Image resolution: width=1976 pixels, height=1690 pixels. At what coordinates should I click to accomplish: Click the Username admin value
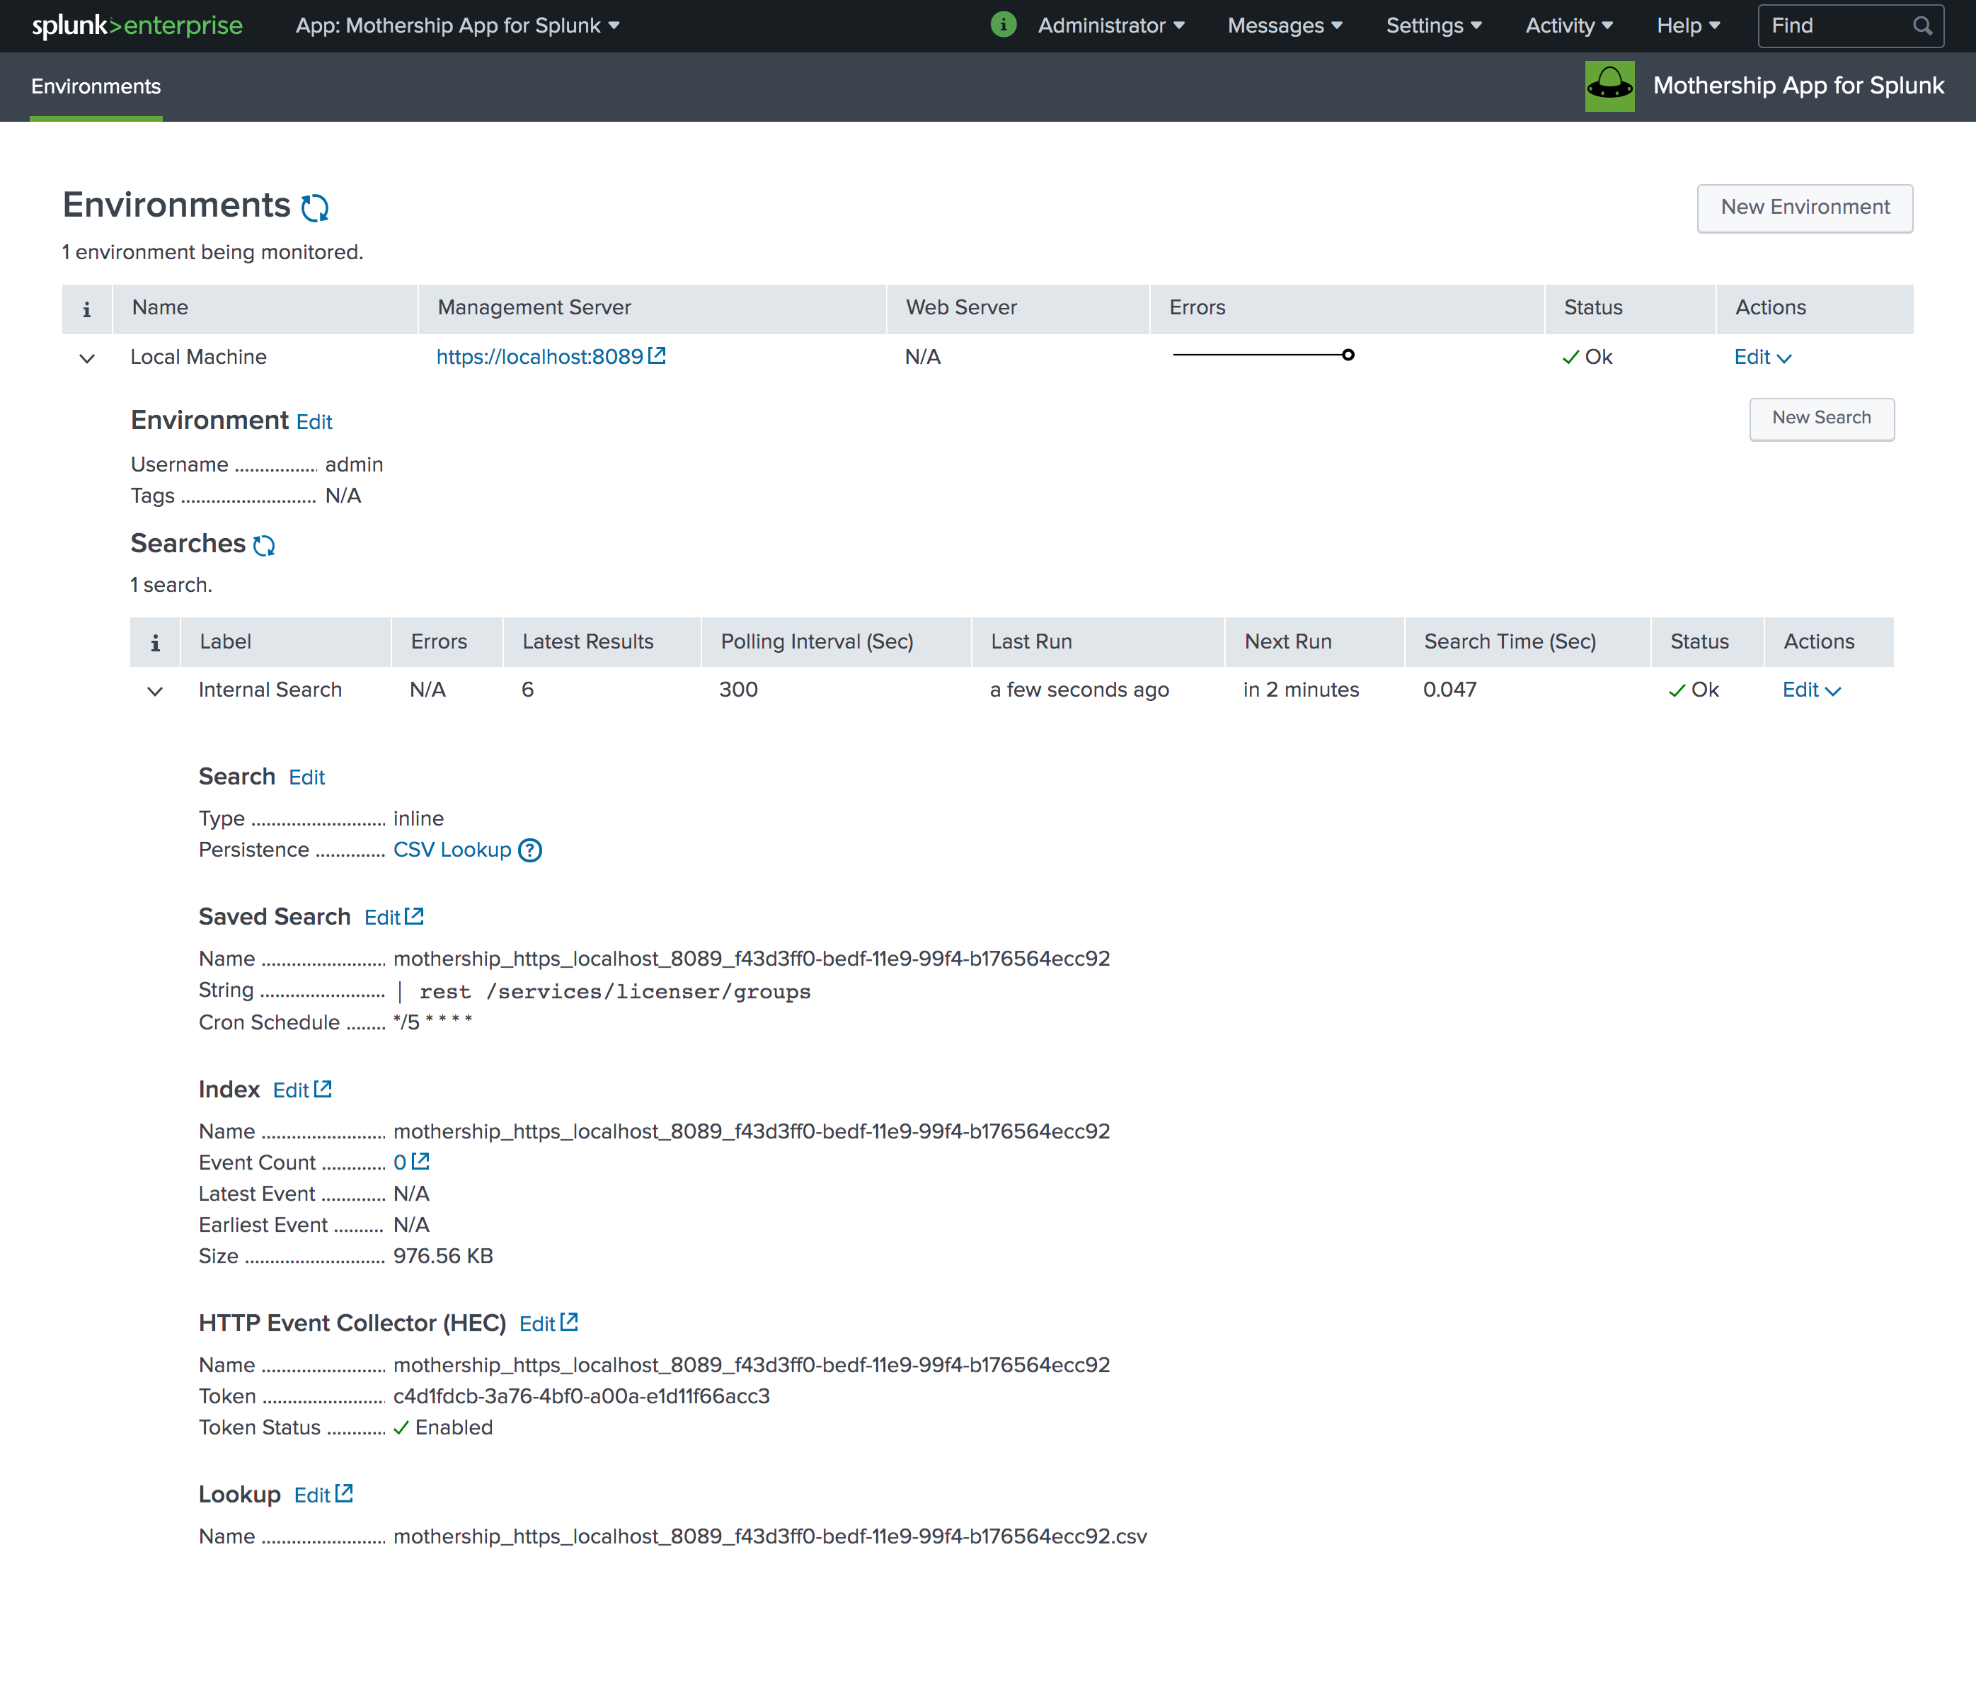pos(354,464)
